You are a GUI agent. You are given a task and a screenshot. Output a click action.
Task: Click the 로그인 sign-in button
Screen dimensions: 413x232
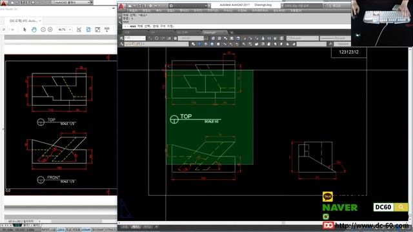point(337,6)
